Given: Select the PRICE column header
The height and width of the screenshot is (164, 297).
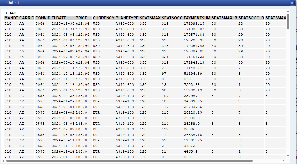Looking at the screenshot, I should point(84,18).
